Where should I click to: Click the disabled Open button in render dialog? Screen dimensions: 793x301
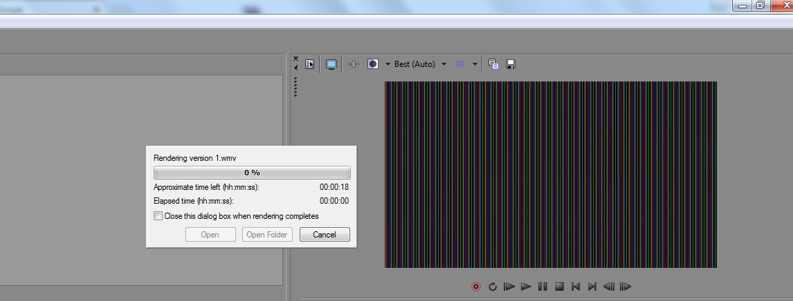coord(210,235)
